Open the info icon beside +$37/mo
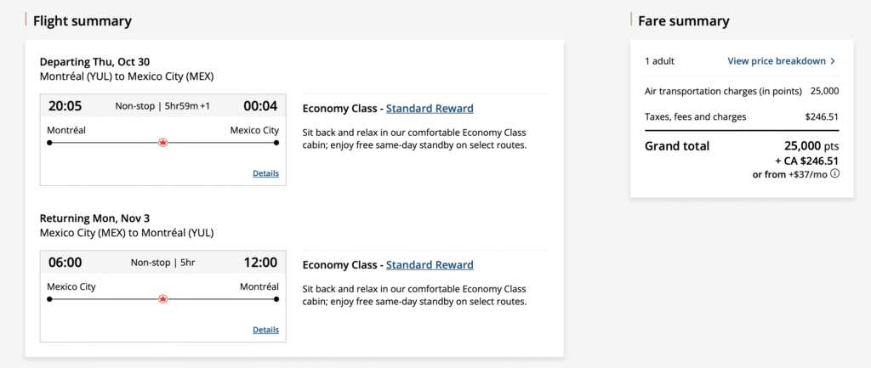This screenshot has width=871, height=368. pos(834,174)
